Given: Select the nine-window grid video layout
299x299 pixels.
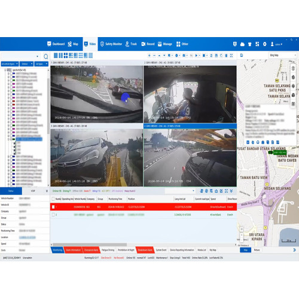Looking at the screenshot, I should click(x=81, y=56).
